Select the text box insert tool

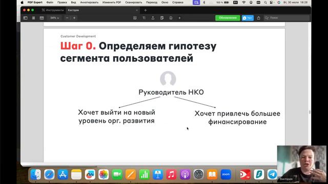[x=135, y=18]
